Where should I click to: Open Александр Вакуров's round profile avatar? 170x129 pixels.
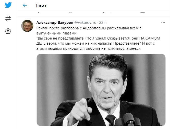[x=27, y=26]
